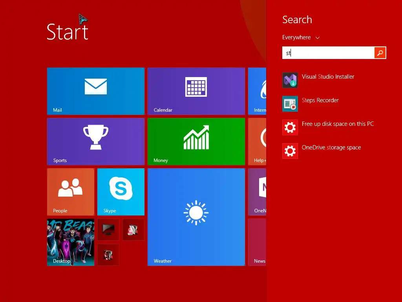Click the Search panel heading
The image size is (402, 302).
tap(297, 20)
